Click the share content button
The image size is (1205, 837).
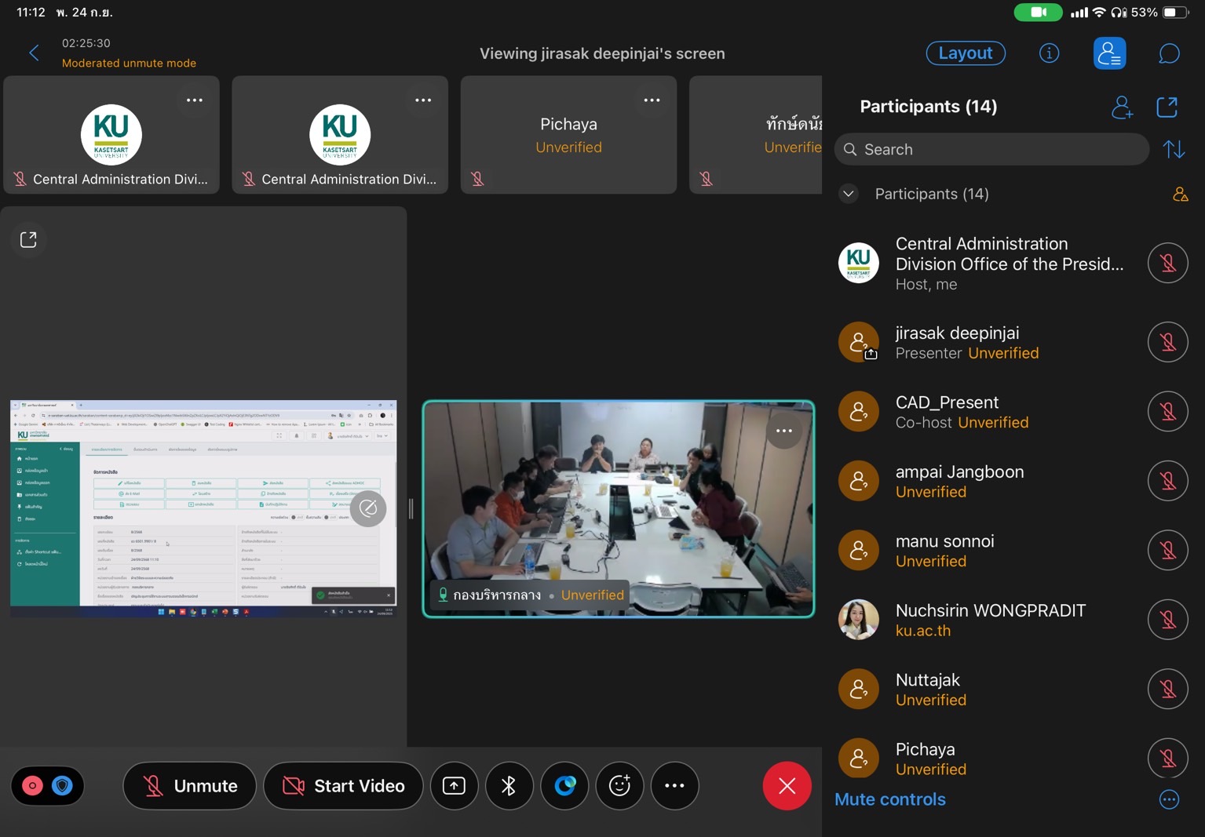tap(454, 785)
